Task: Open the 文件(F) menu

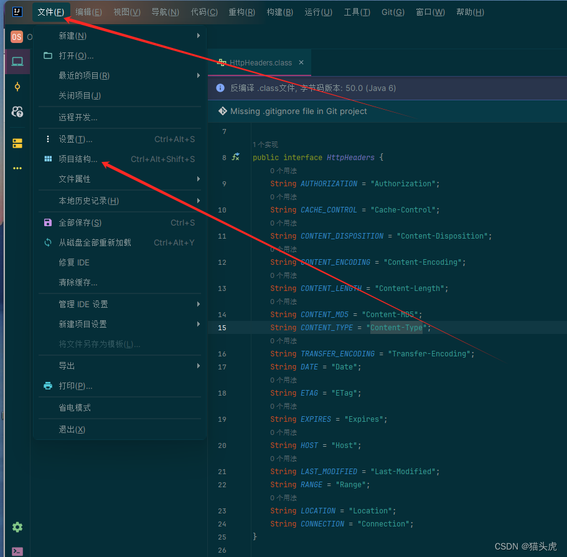Action: pyautogui.click(x=50, y=12)
